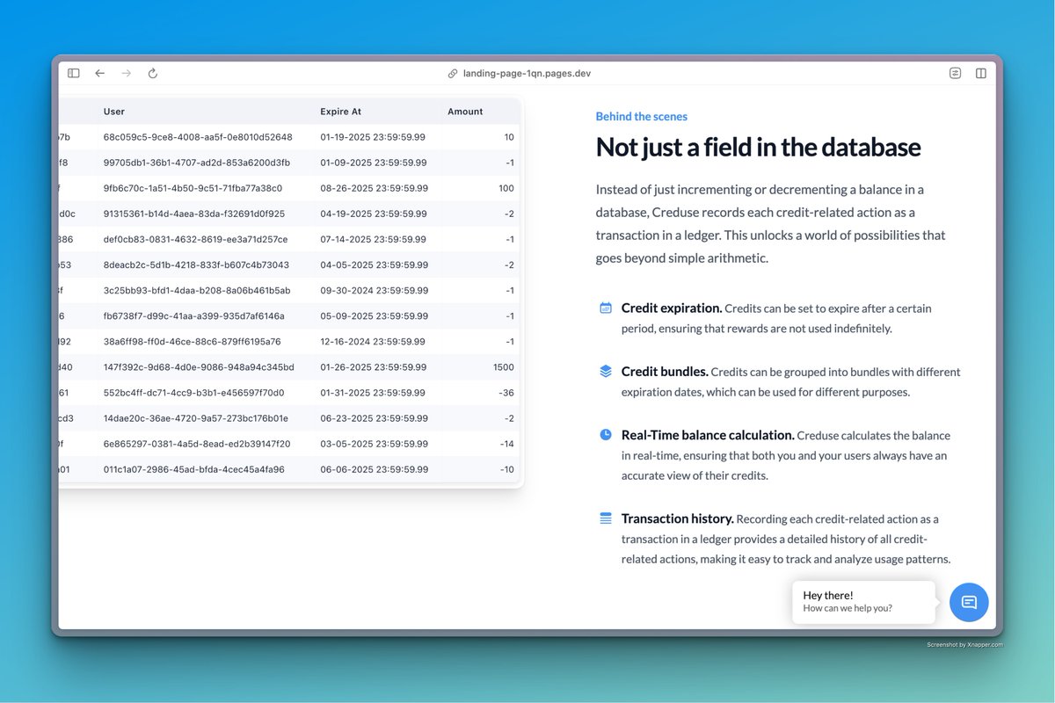Select the 'Expire At' column header

pyautogui.click(x=341, y=112)
